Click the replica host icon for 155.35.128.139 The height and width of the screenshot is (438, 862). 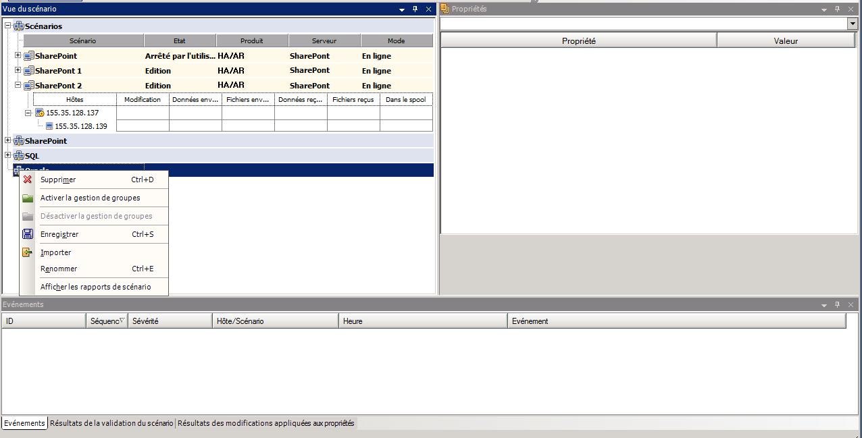tap(49, 126)
